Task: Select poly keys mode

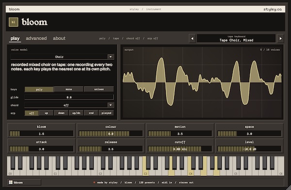Action: (x=39, y=89)
